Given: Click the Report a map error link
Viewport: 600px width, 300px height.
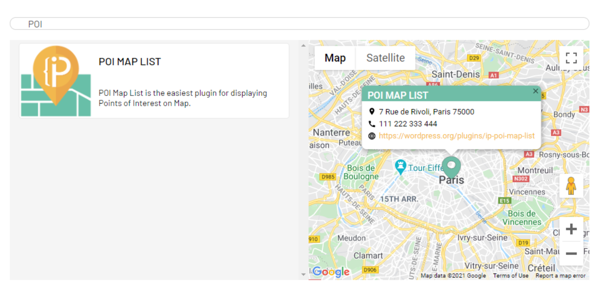Looking at the screenshot, I should [560, 276].
